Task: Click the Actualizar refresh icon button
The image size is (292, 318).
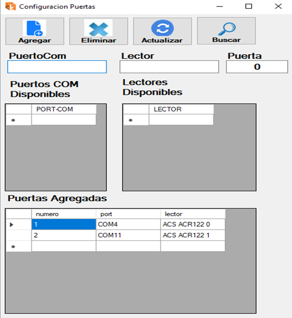Action: pyautogui.click(x=162, y=31)
